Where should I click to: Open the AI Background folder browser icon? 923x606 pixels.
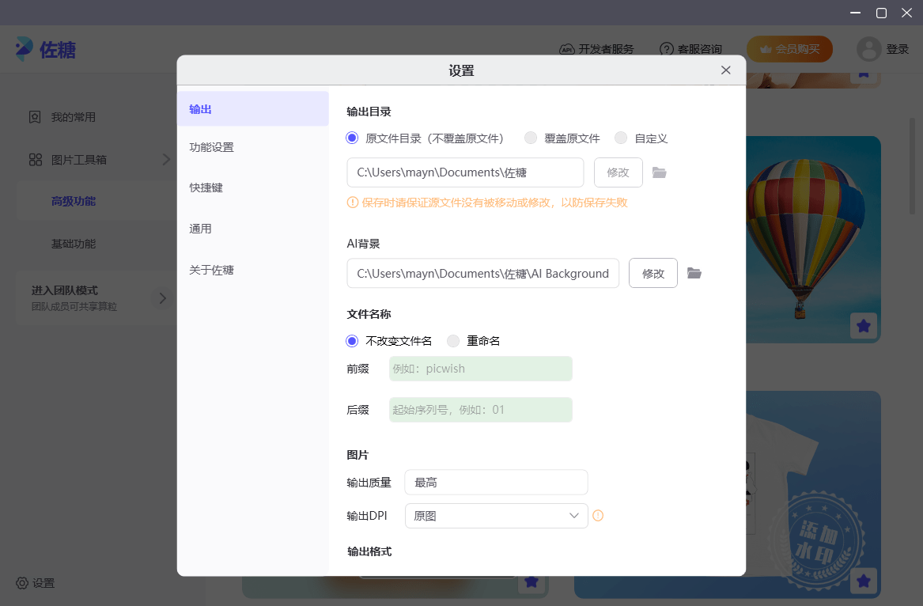(x=694, y=272)
